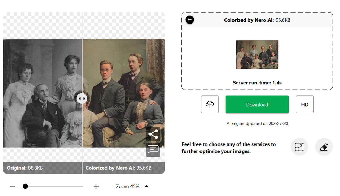Viewport: 340px width, 196px height.
Task: Click the Zoom 45% label
Action: [x=128, y=186]
